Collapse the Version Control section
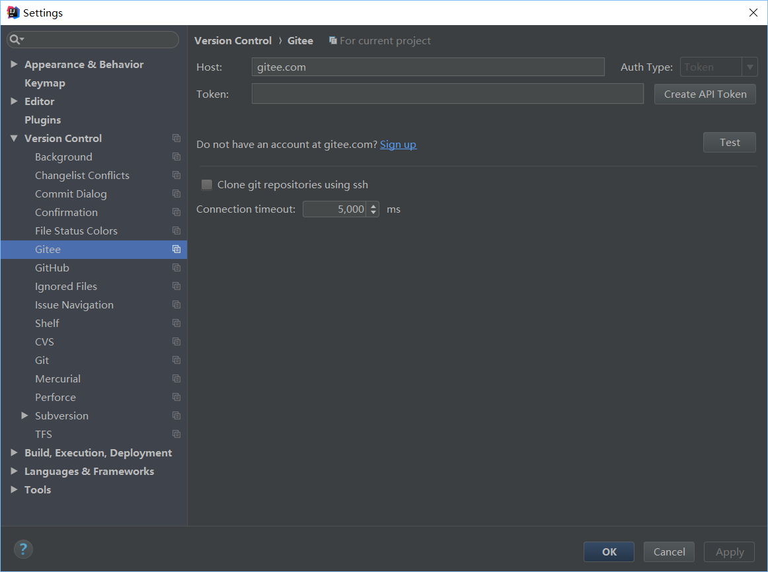 click(x=14, y=139)
